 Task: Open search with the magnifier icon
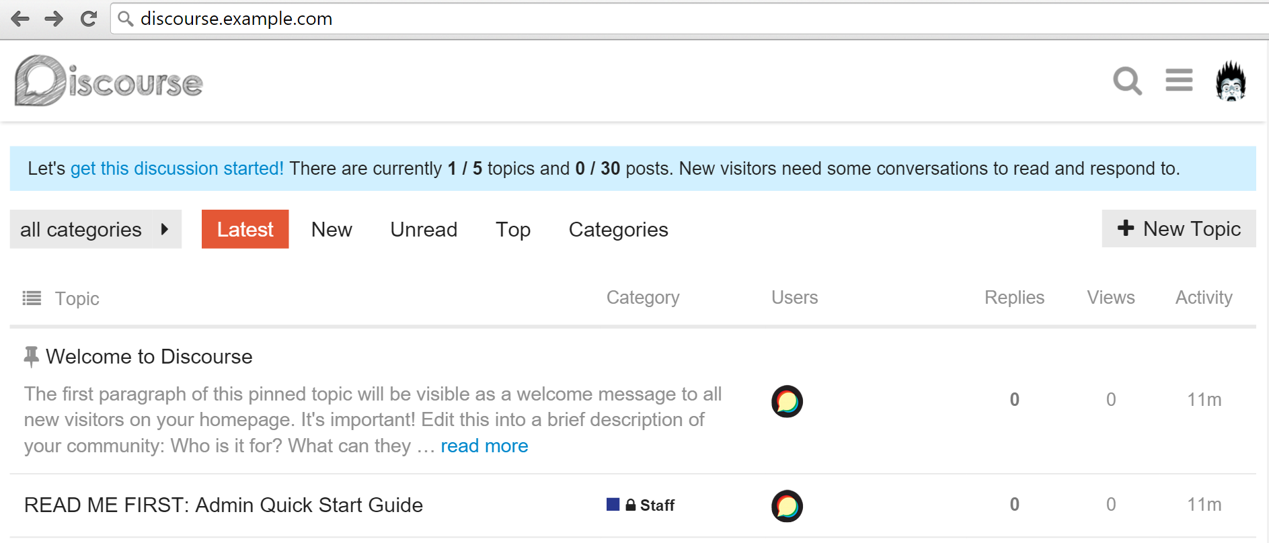[1127, 81]
